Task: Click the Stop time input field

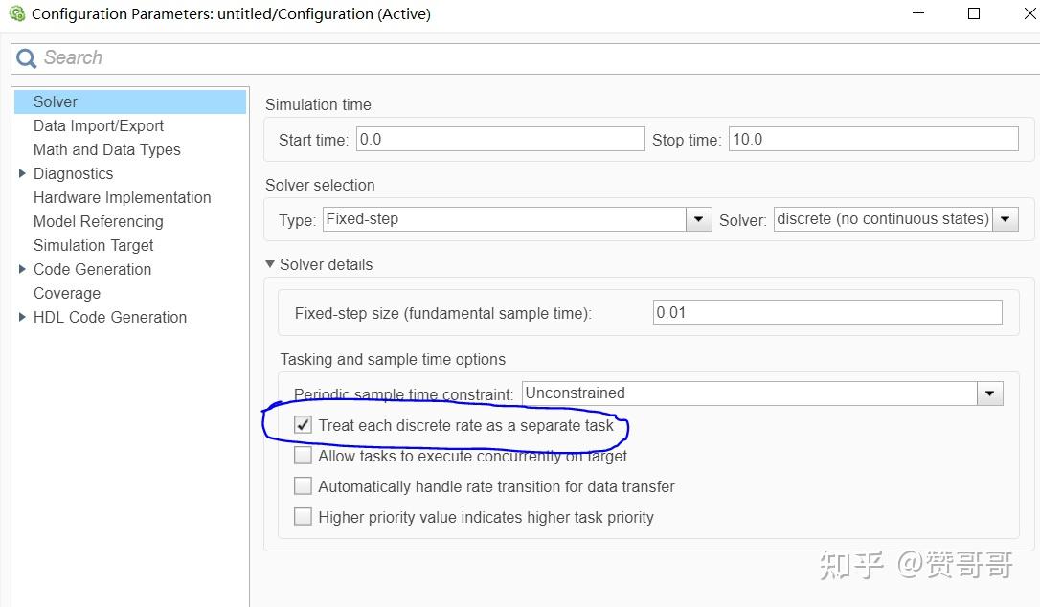Action: [872, 140]
